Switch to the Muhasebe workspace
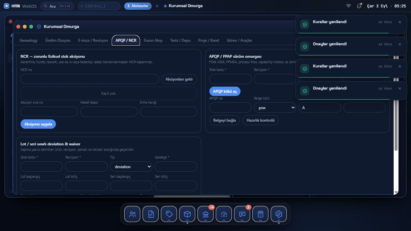The image size is (411, 231). 138,6
